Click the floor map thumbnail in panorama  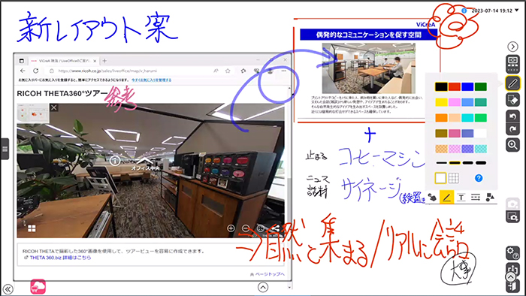tap(33, 113)
